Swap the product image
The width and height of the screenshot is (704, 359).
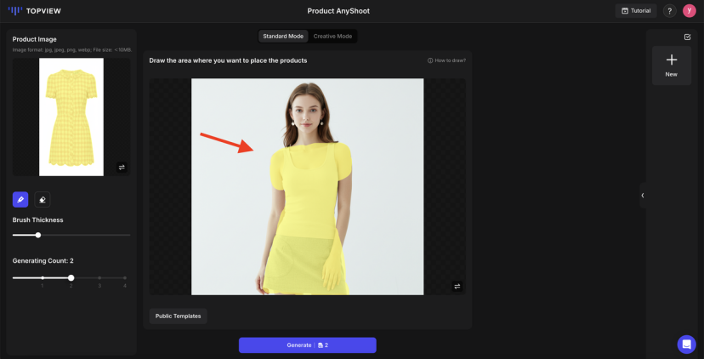[x=122, y=167]
